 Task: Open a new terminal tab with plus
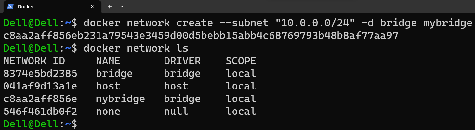[110, 6]
